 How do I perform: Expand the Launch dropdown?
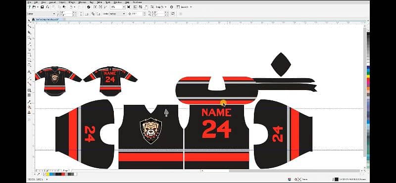(x=191, y=7)
